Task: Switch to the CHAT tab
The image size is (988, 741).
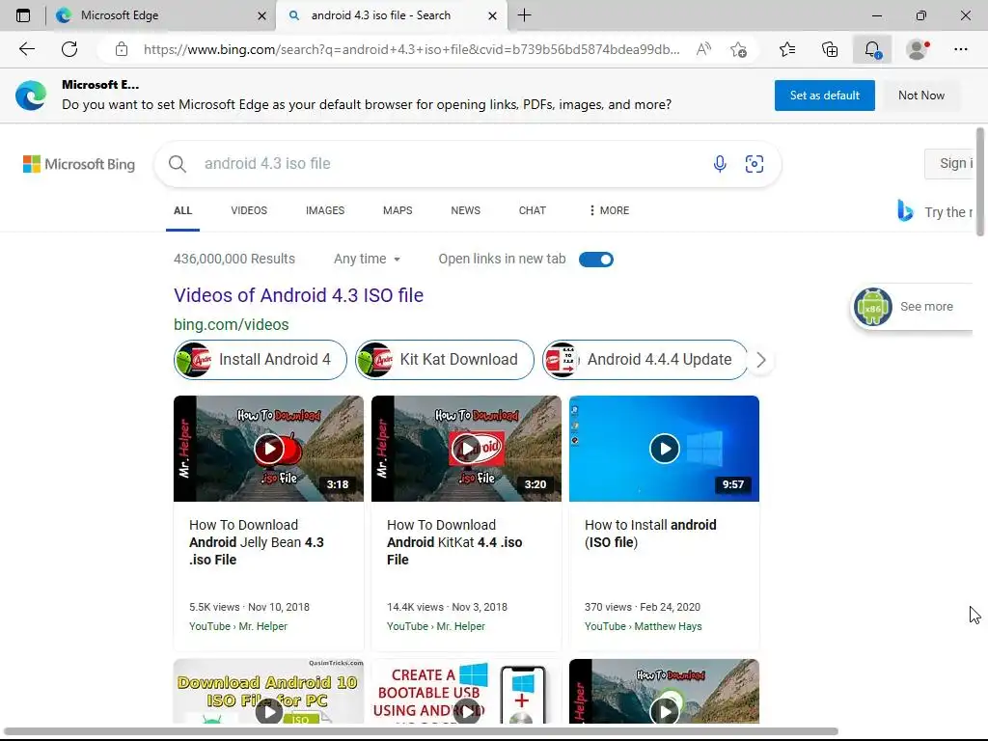Action: (x=533, y=210)
